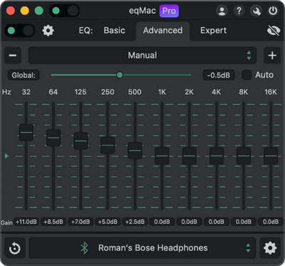
Task: Toggle the EQ enable switch
Action: 20,31
